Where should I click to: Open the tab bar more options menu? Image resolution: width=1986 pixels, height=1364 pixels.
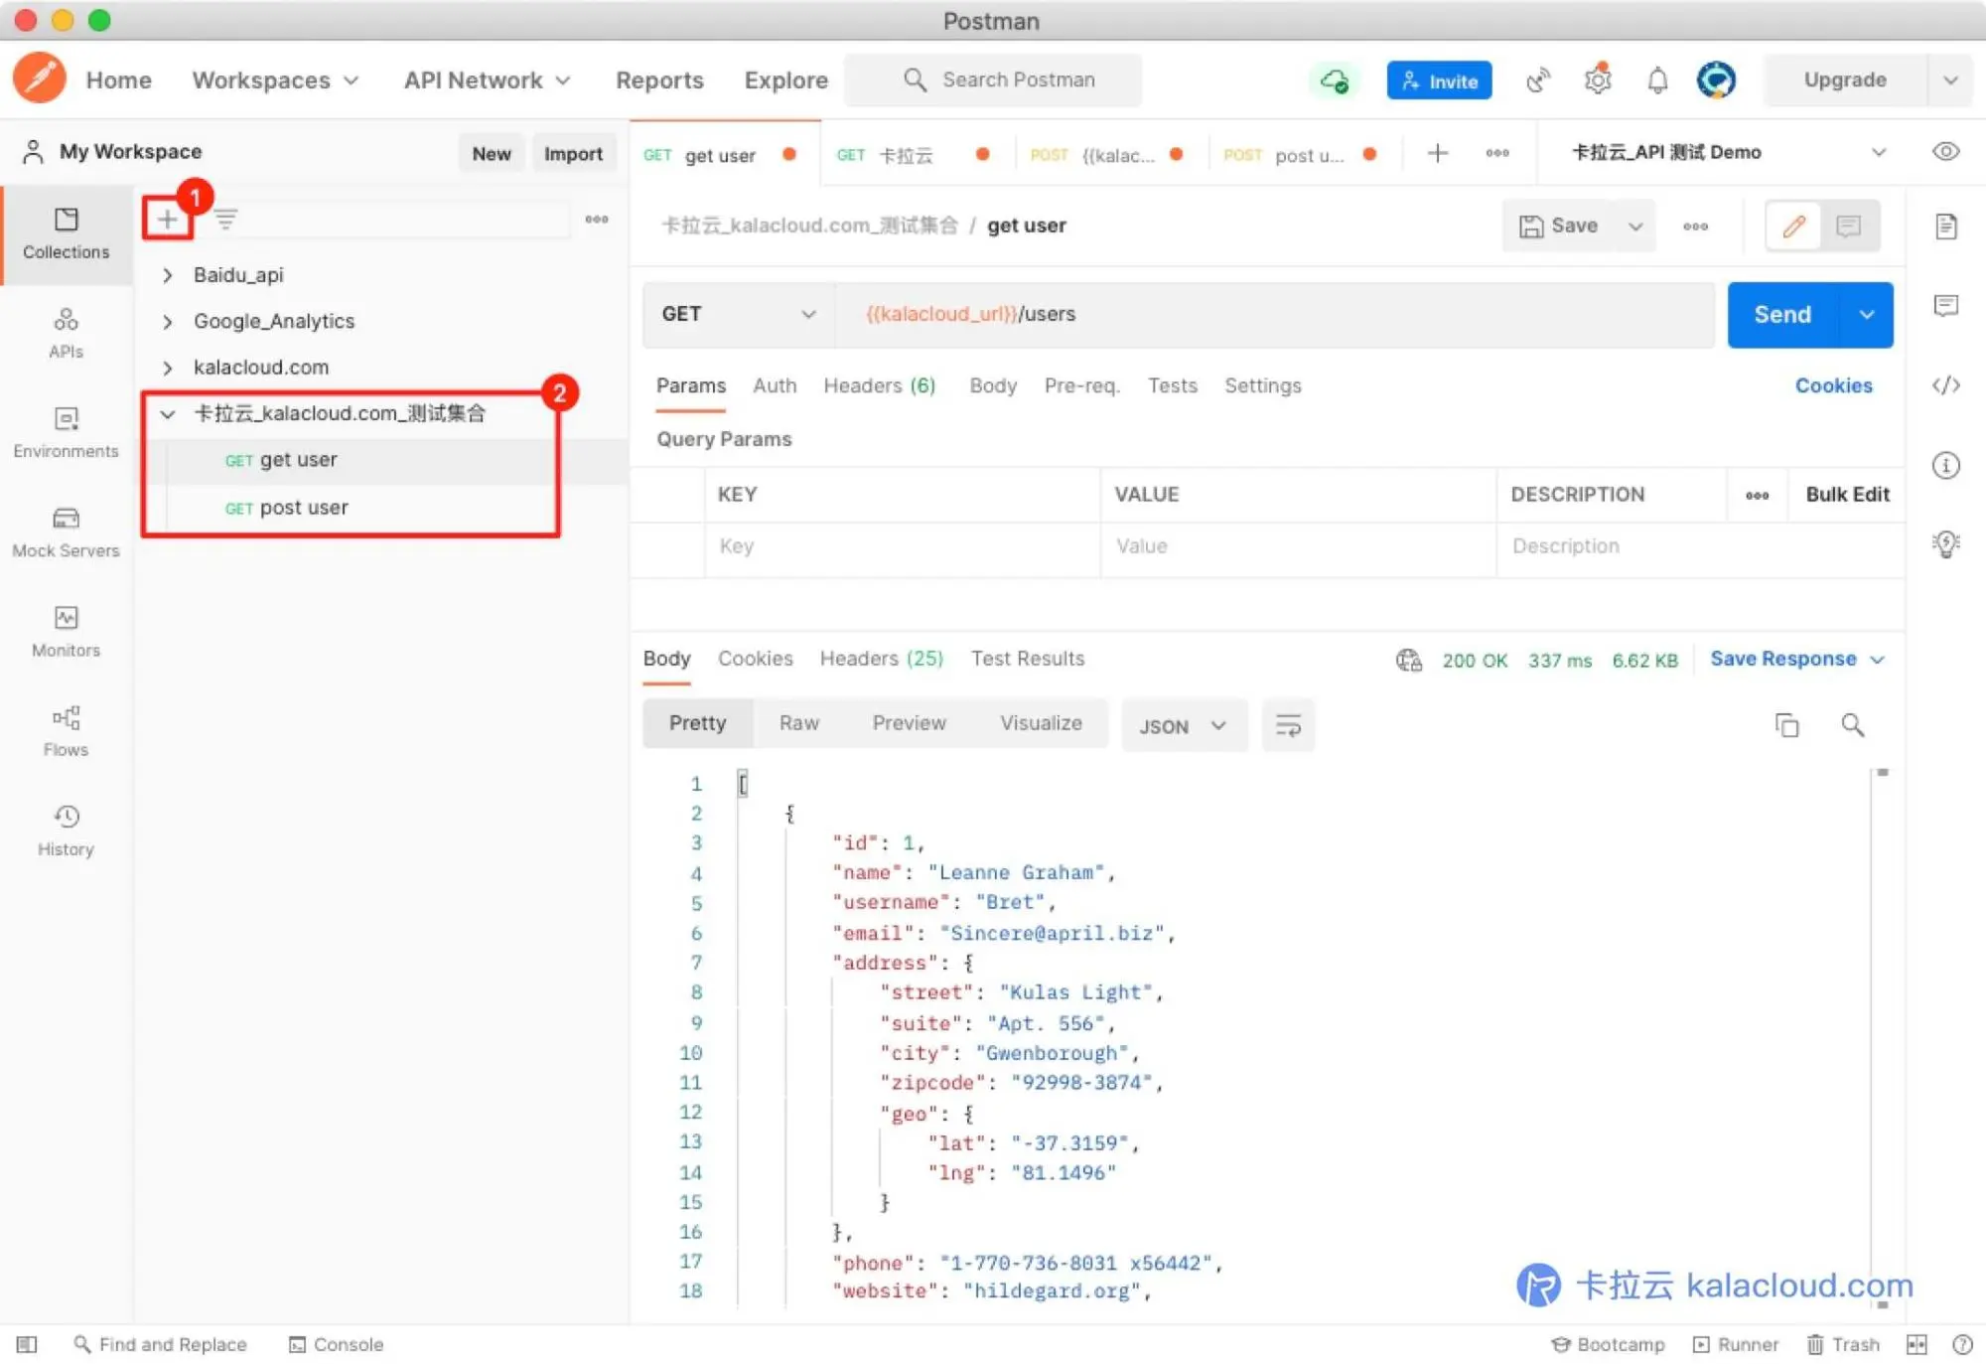click(x=1497, y=153)
